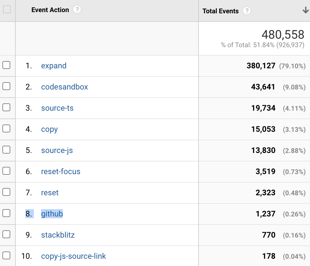Click the Event Action column header
Screen dimensions: 310x266
50,10
